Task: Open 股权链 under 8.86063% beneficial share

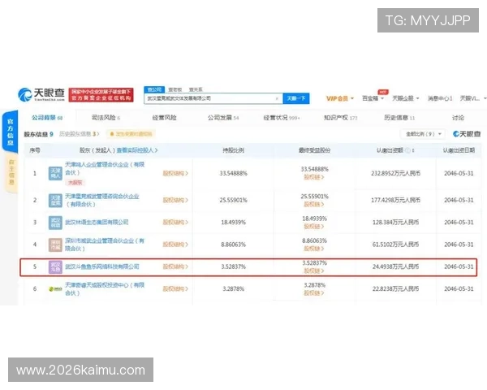Action: pos(313,249)
